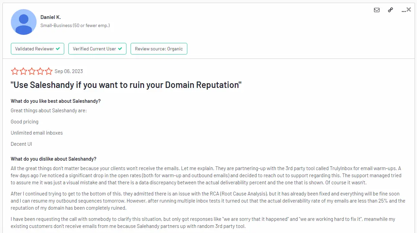Open the three-dots more options menu
417x233 pixels.
coord(403,11)
